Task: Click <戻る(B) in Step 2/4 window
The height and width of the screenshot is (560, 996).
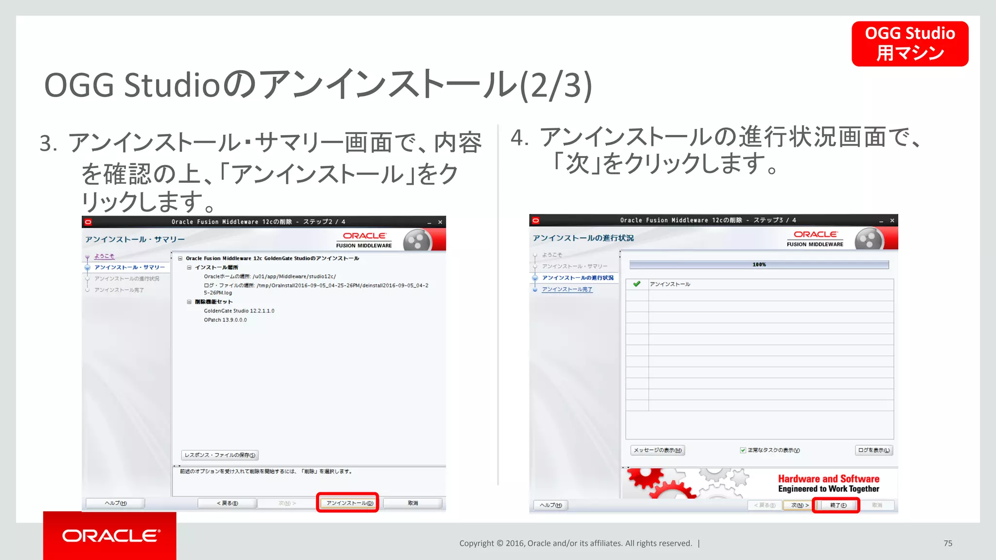Action: (227, 503)
